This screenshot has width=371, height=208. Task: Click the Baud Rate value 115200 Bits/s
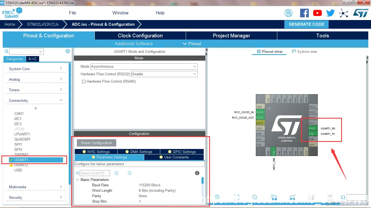(150, 185)
